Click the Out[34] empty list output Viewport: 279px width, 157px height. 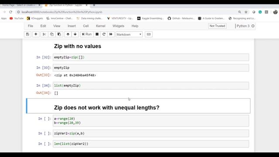click(56, 93)
